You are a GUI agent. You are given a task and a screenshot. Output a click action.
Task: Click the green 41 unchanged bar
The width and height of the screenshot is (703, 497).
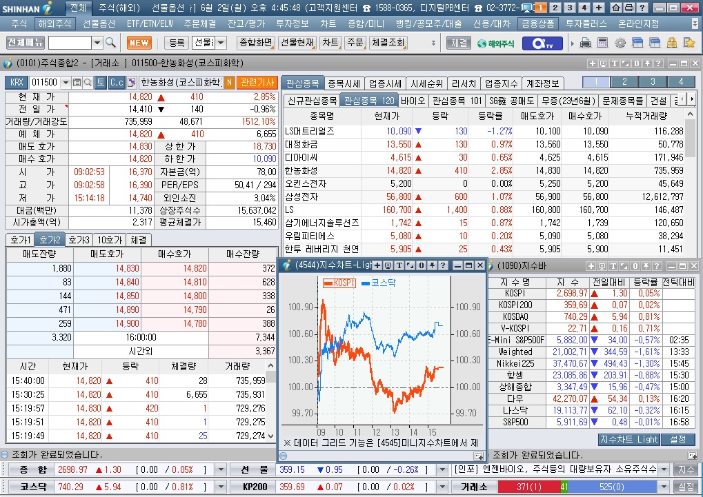pyautogui.click(x=564, y=487)
